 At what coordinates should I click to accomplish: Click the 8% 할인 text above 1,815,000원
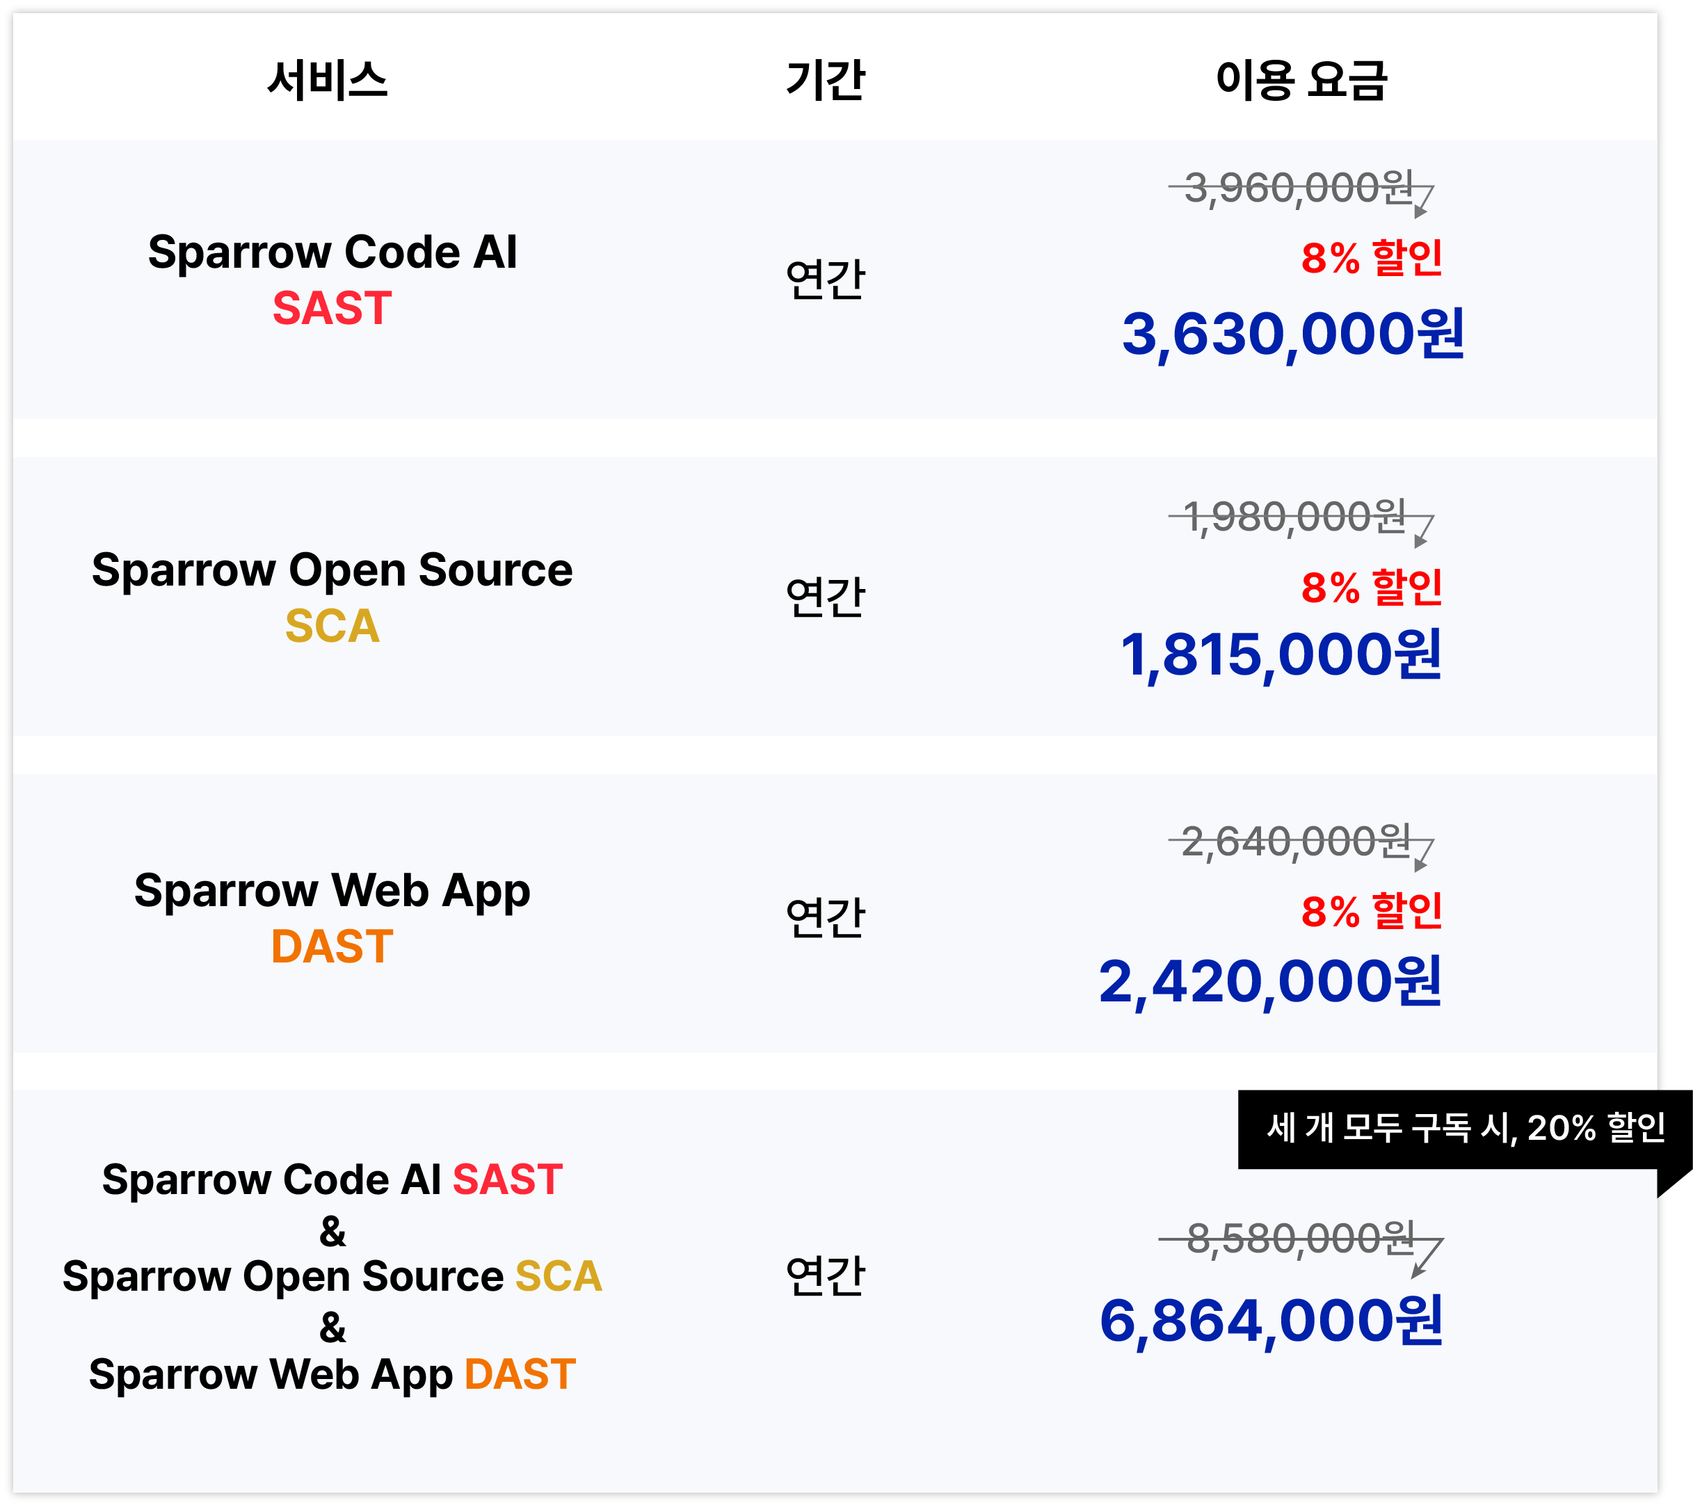[x=1371, y=588]
